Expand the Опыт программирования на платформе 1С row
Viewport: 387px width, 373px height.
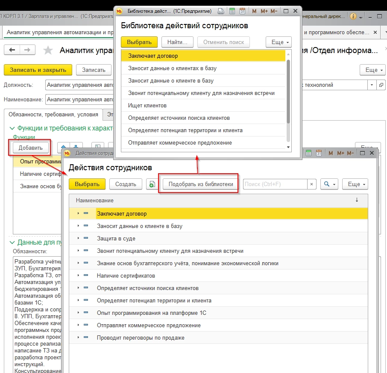78,312
